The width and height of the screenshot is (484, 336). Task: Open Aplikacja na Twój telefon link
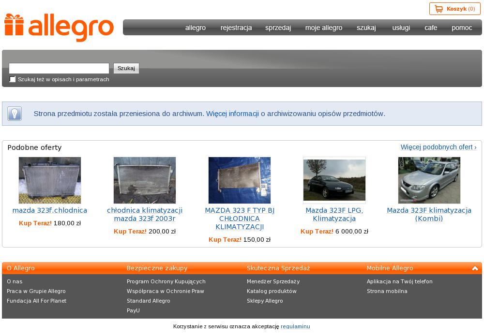point(400,281)
